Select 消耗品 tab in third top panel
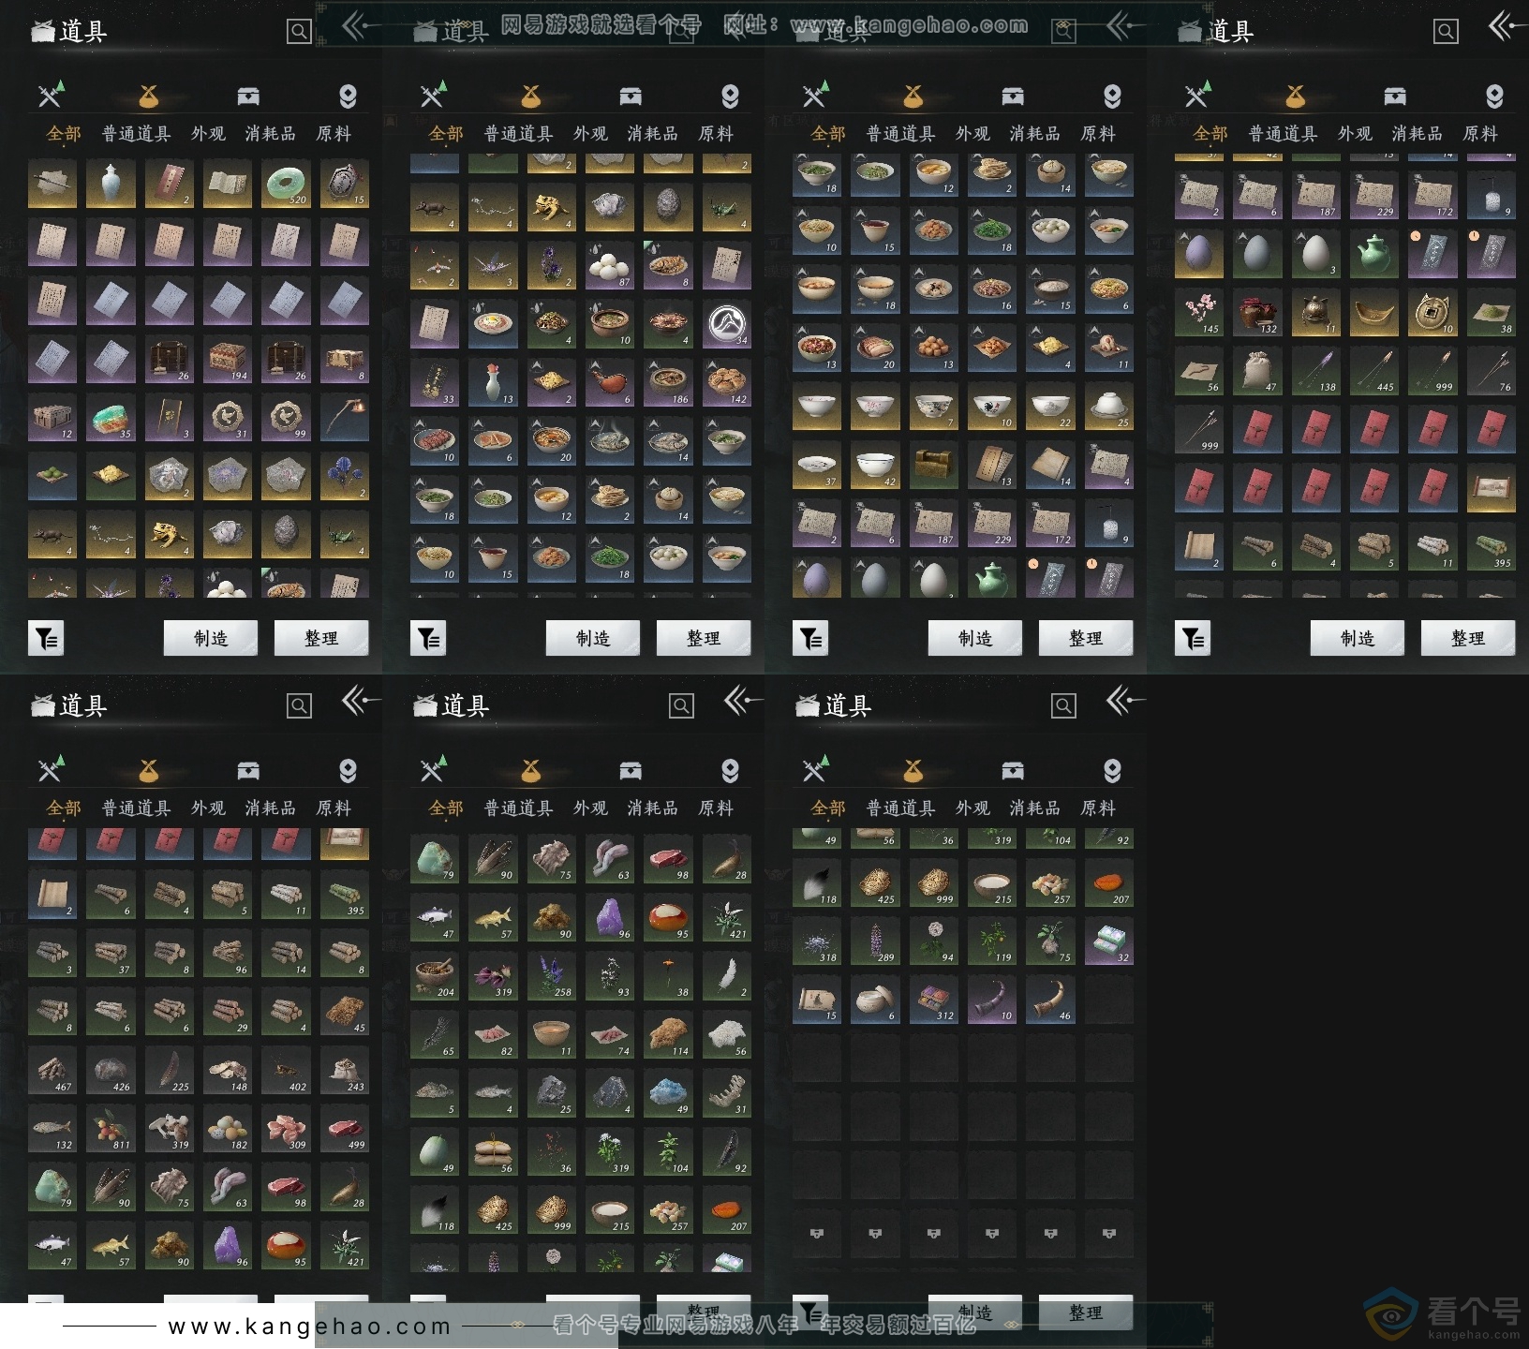 1035,134
